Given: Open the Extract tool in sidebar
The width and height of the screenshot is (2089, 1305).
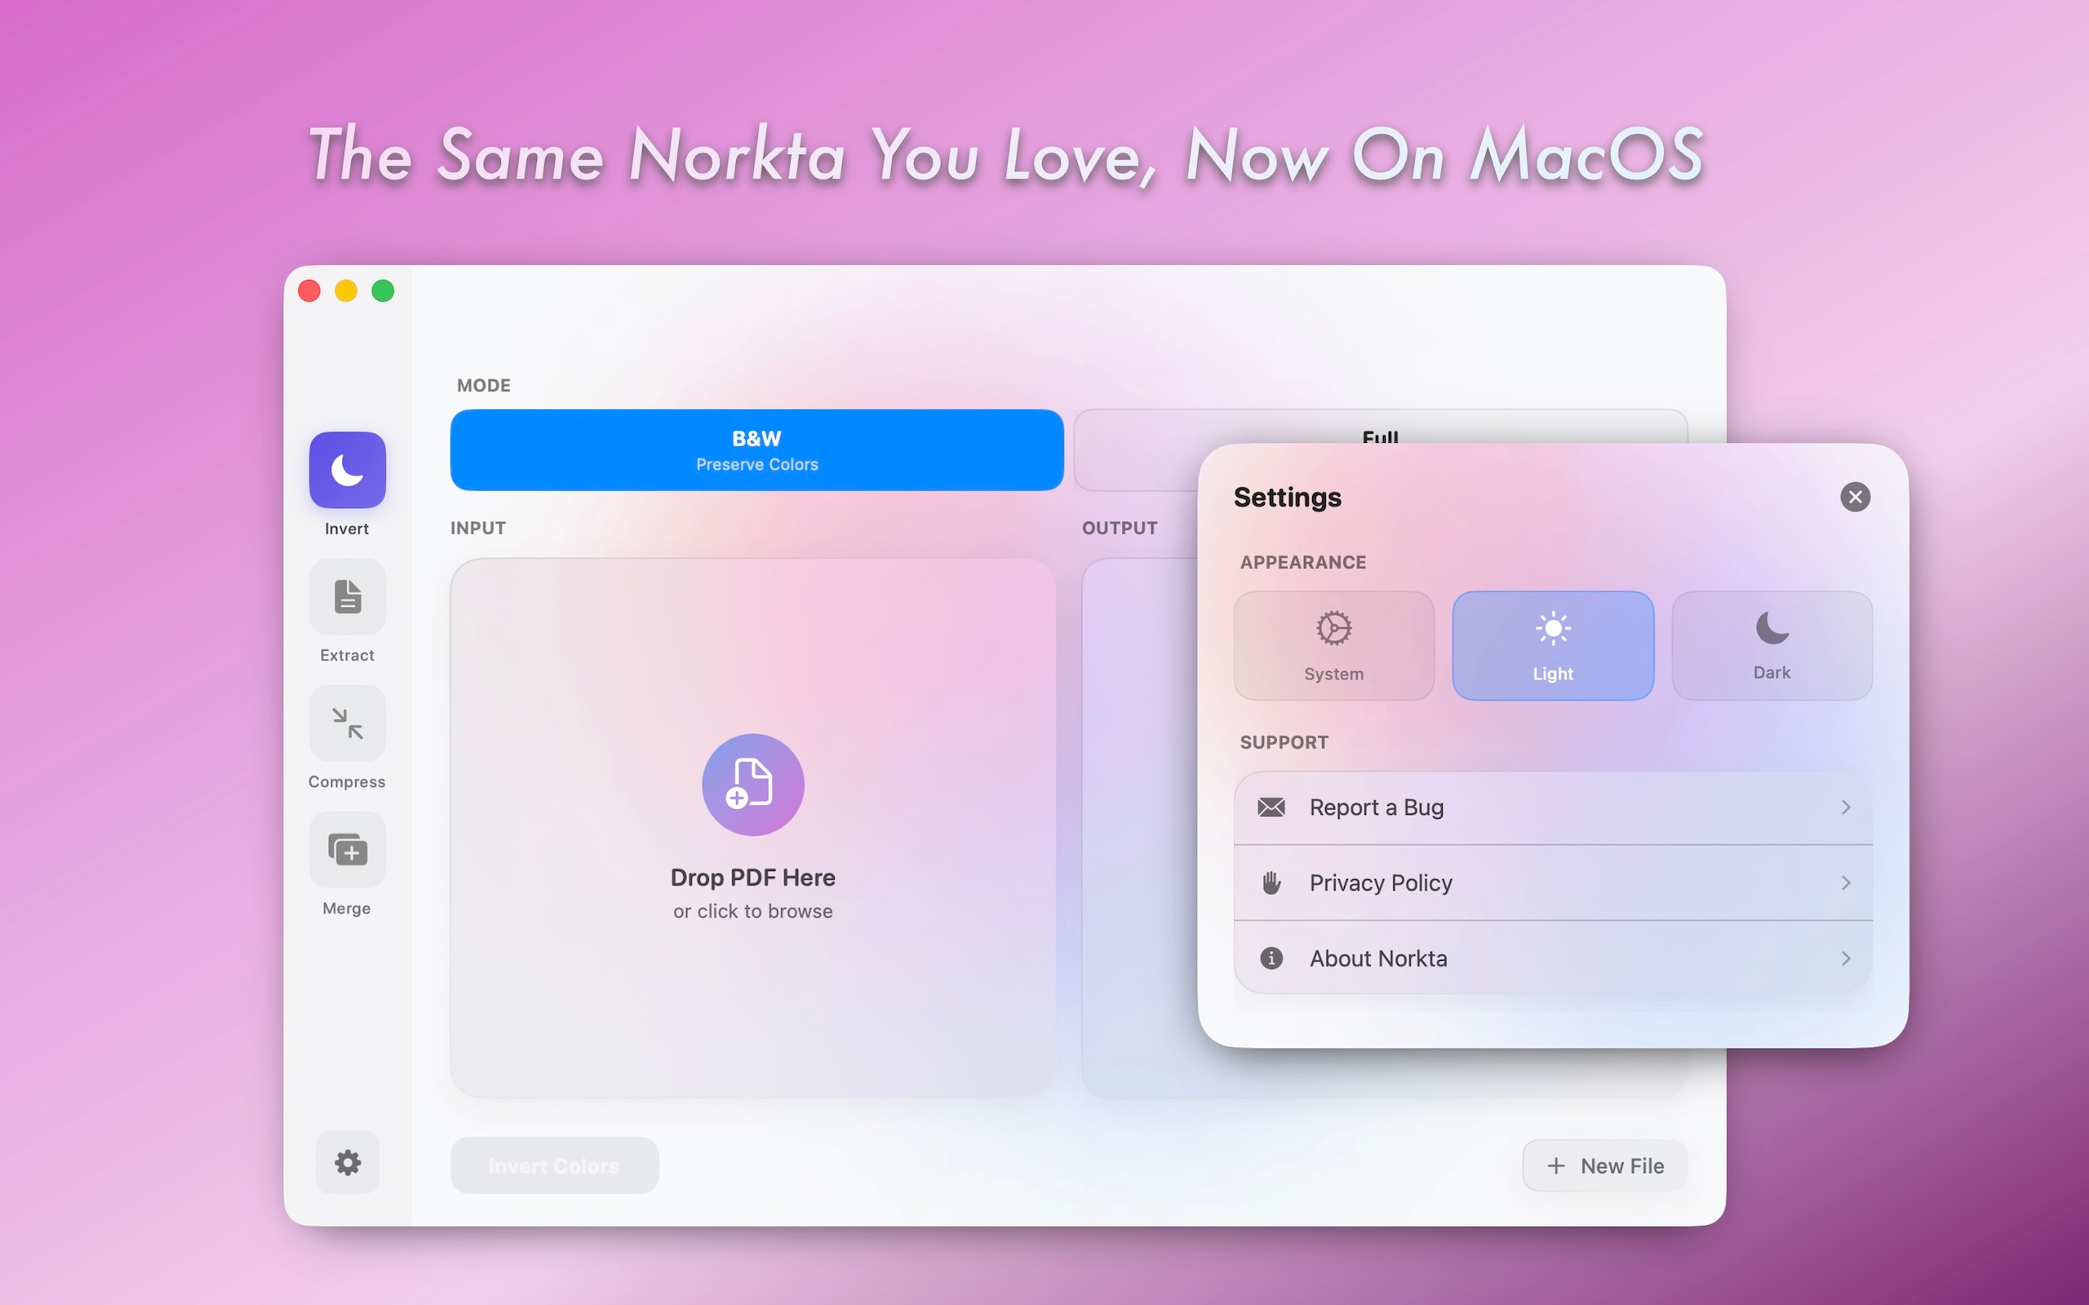Looking at the screenshot, I should 347,596.
